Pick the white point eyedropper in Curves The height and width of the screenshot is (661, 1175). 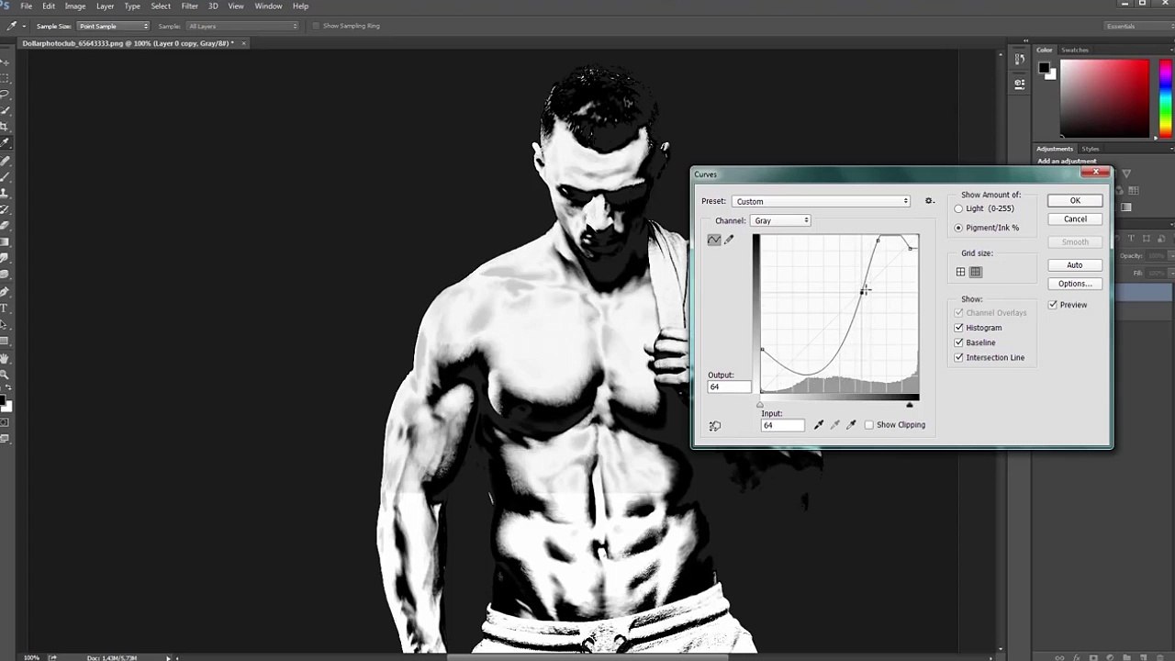point(851,425)
